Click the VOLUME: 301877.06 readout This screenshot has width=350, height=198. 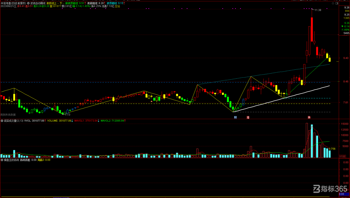pos(60,121)
